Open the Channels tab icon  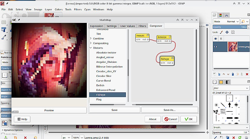(221, 15)
